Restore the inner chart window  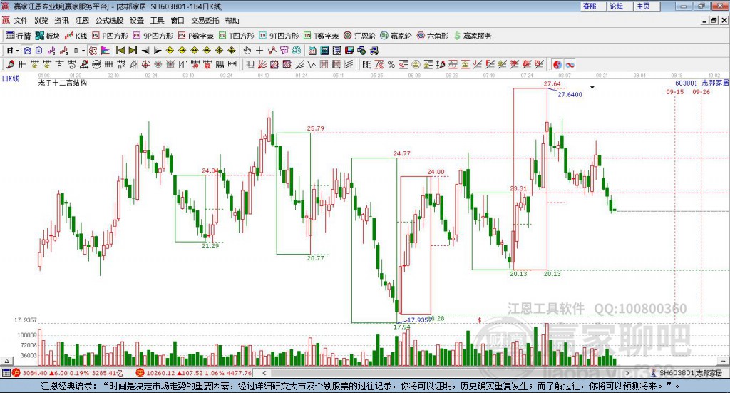[x=714, y=21]
